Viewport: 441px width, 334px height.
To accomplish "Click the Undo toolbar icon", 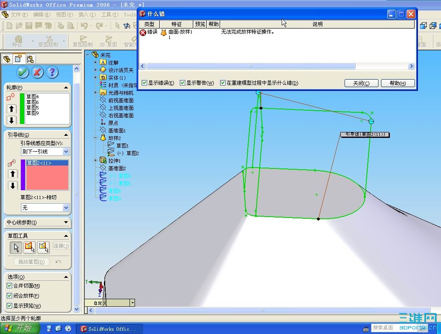I will (84, 26).
